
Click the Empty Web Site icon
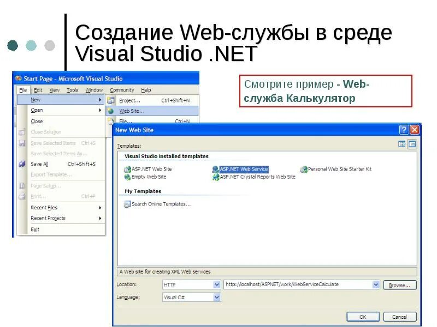127,177
